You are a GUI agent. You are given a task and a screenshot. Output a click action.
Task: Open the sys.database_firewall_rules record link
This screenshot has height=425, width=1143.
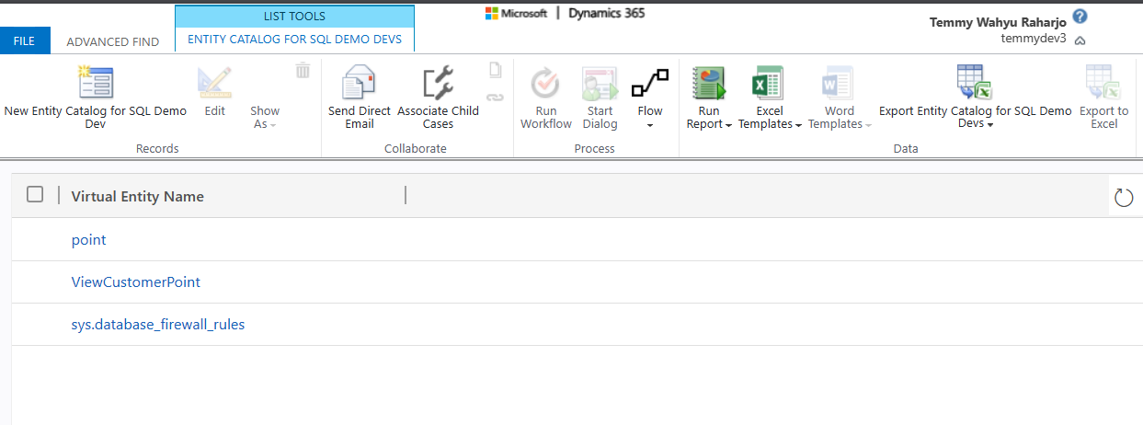click(x=158, y=325)
